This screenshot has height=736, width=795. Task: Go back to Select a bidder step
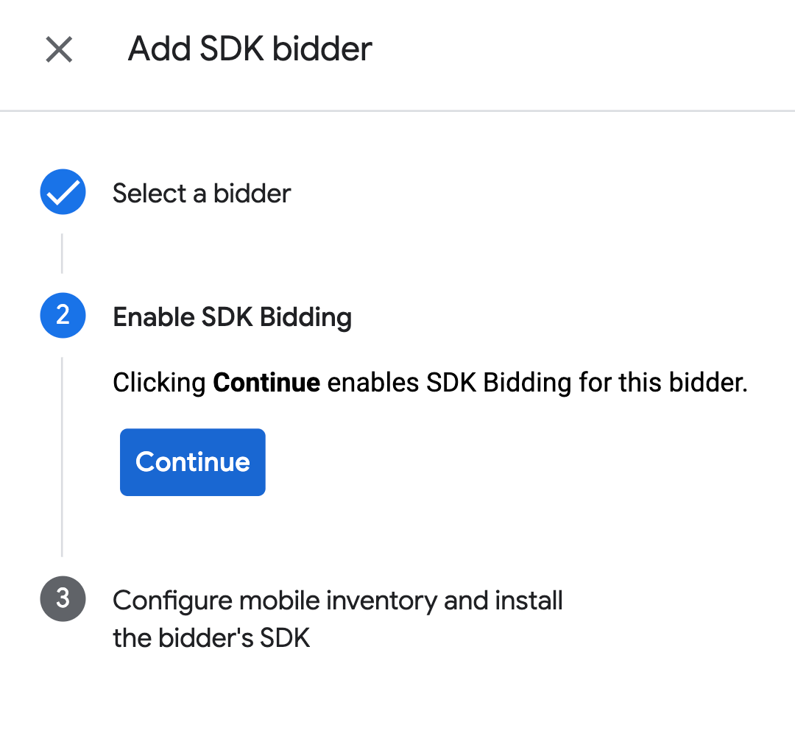point(202,194)
